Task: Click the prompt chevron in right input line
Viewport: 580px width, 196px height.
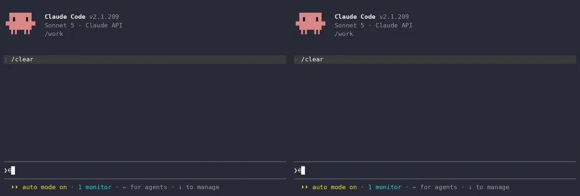Action: point(296,170)
